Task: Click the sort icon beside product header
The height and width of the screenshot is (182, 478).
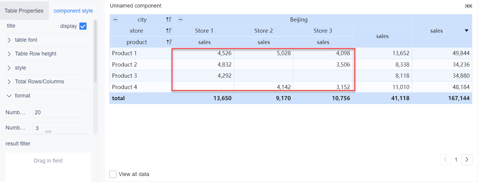Action: pyautogui.click(x=169, y=42)
